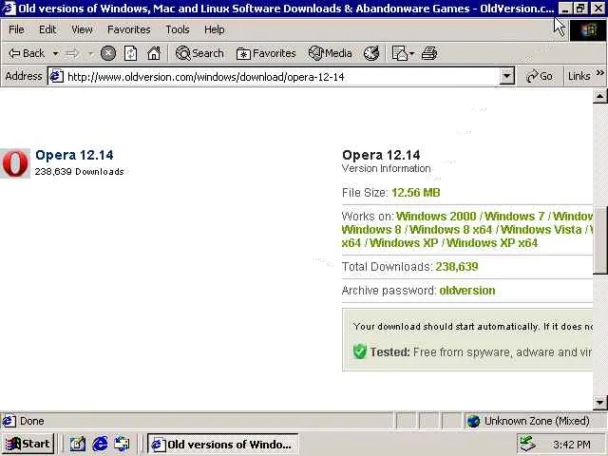Open the Search pane
Viewport: 608px width, 456px height.
point(199,53)
